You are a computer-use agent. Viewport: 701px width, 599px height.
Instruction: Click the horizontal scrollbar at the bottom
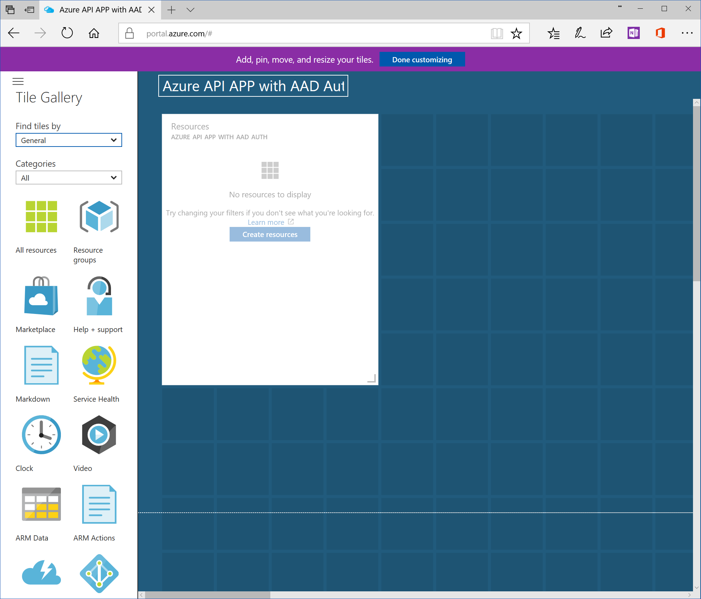tap(207, 595)
